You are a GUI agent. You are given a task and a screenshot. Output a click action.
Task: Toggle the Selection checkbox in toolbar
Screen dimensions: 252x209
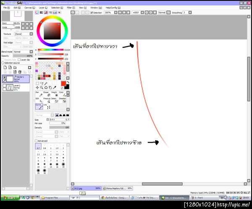coord(92,13)
